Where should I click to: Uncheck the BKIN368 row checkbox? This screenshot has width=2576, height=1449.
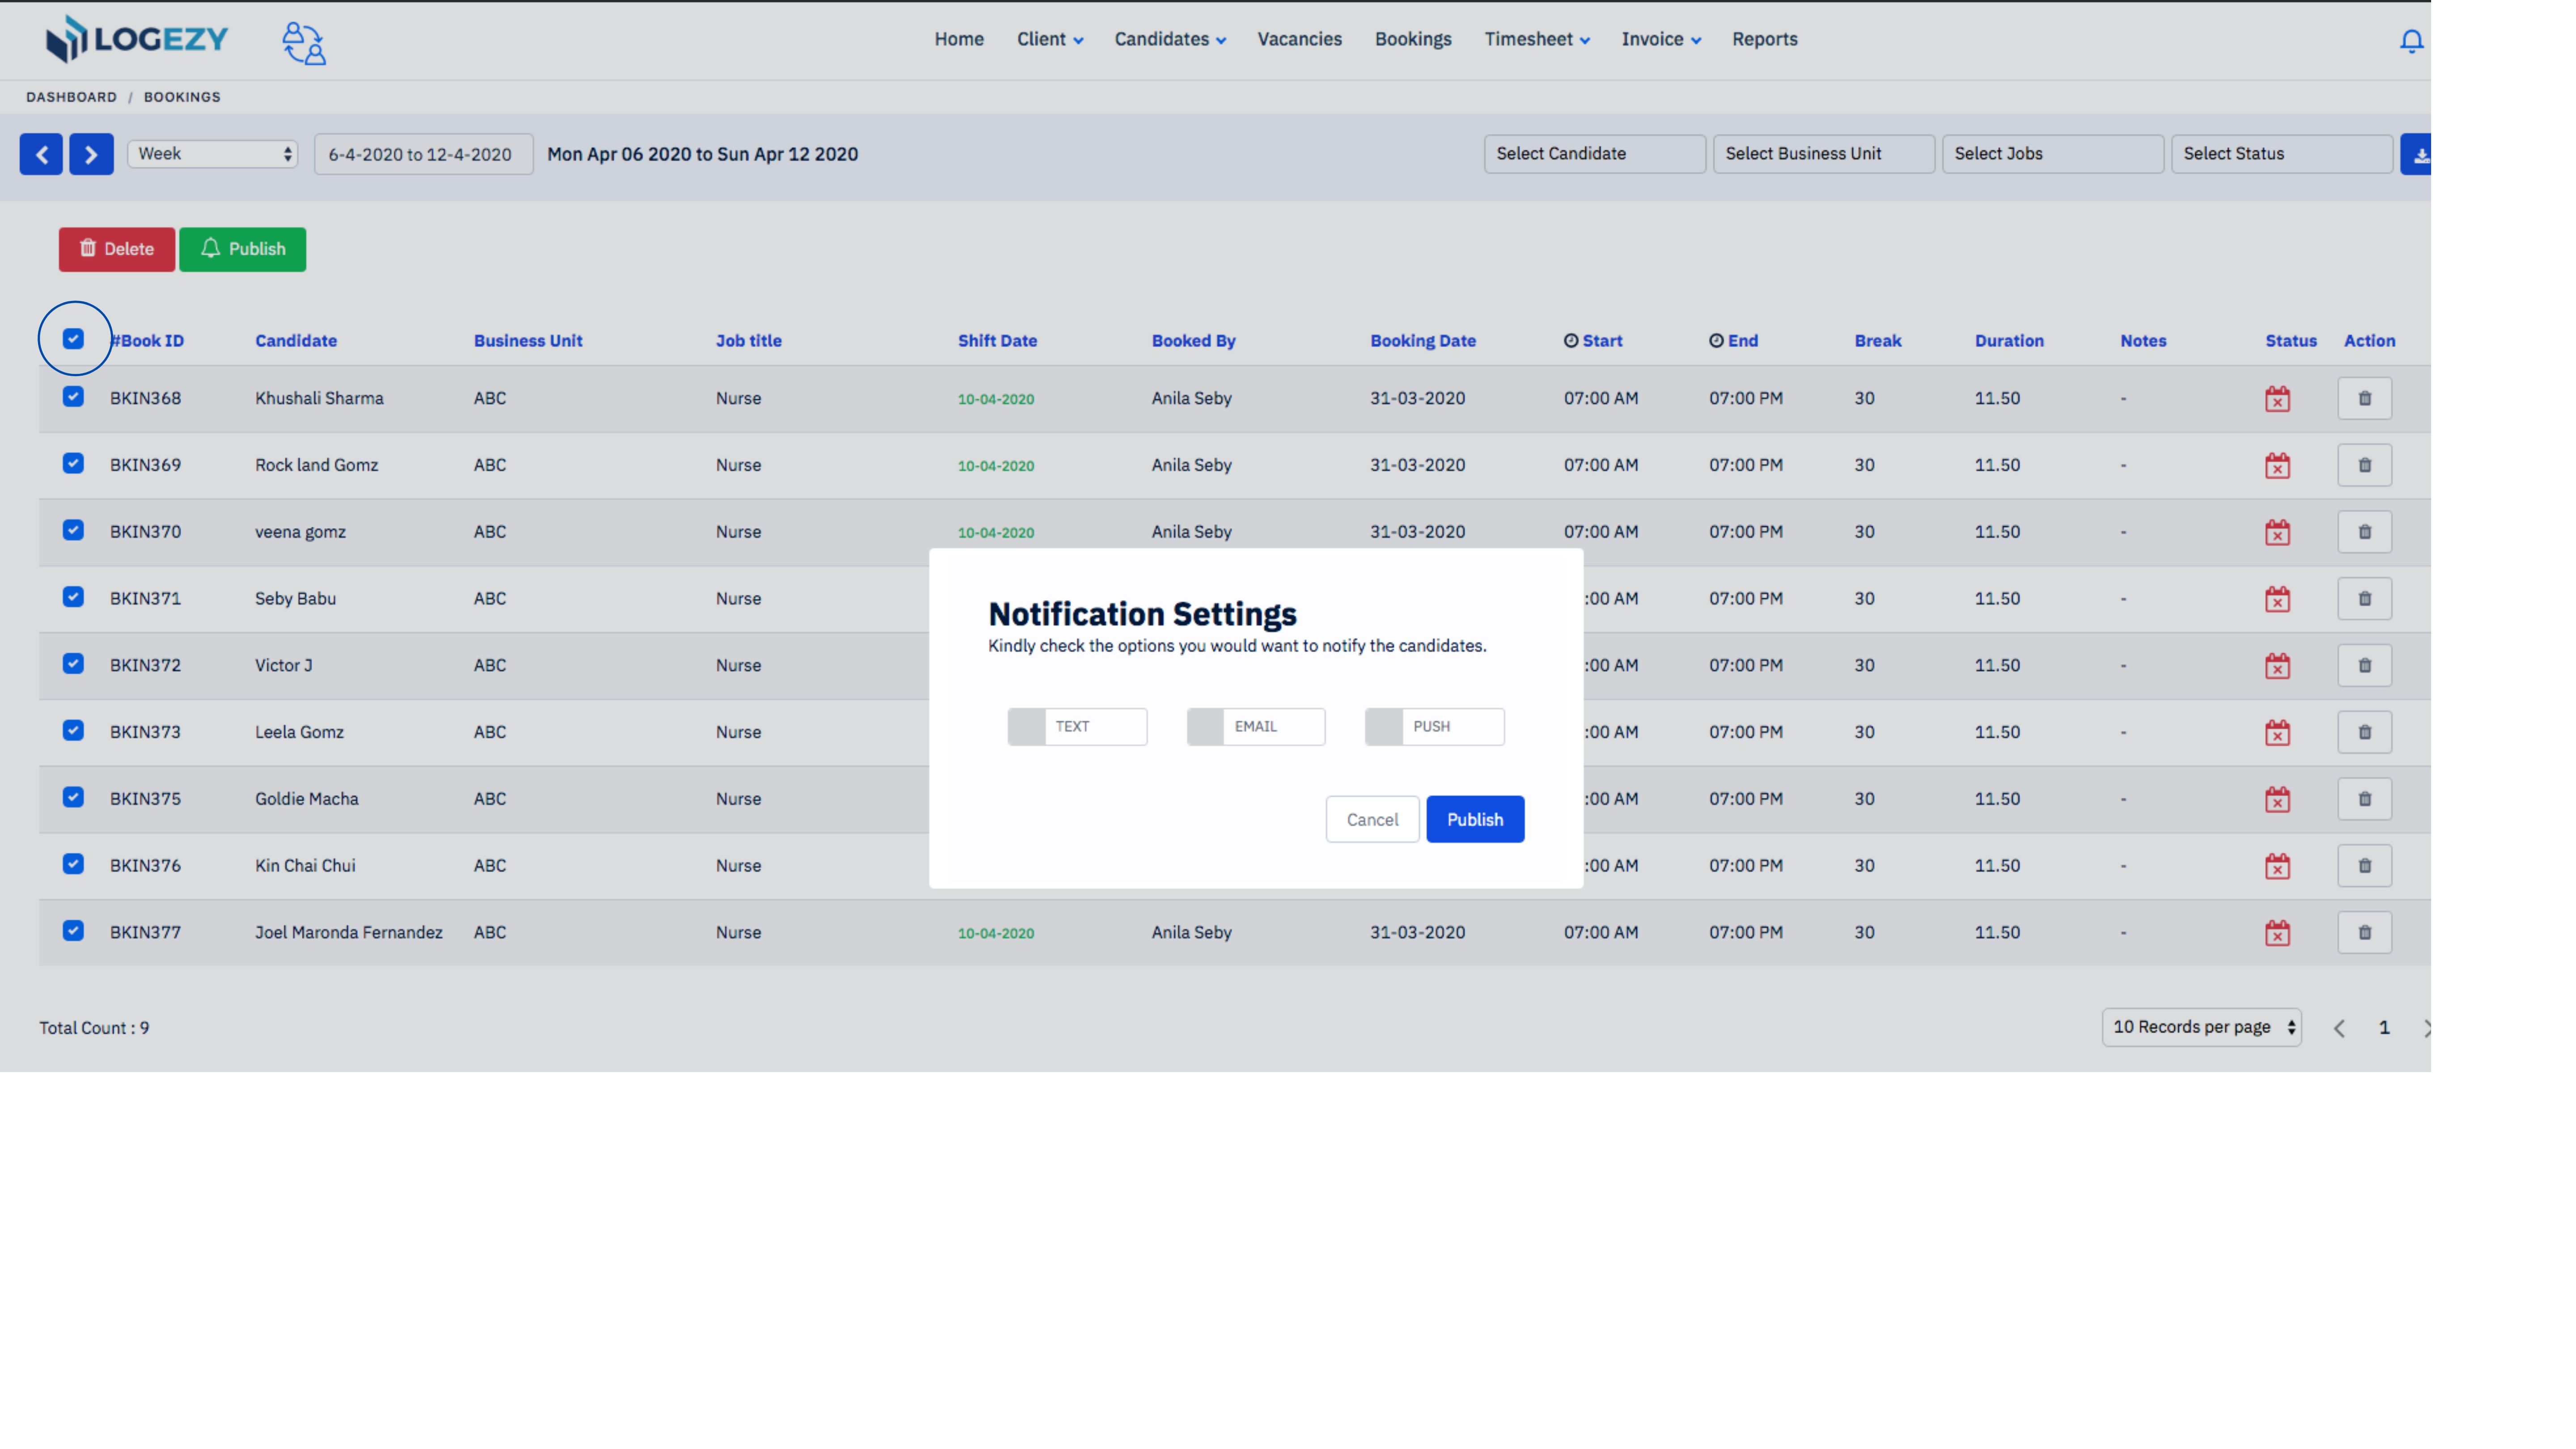73,397
